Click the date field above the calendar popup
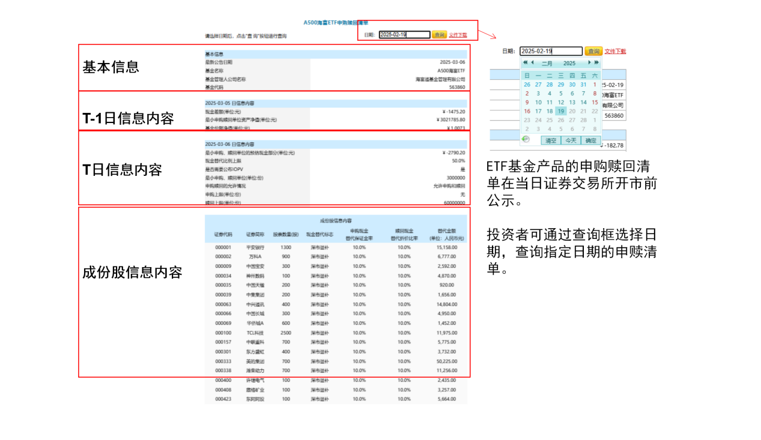The width and height of the screenshot is (761, 440). (x=551, y=52)
